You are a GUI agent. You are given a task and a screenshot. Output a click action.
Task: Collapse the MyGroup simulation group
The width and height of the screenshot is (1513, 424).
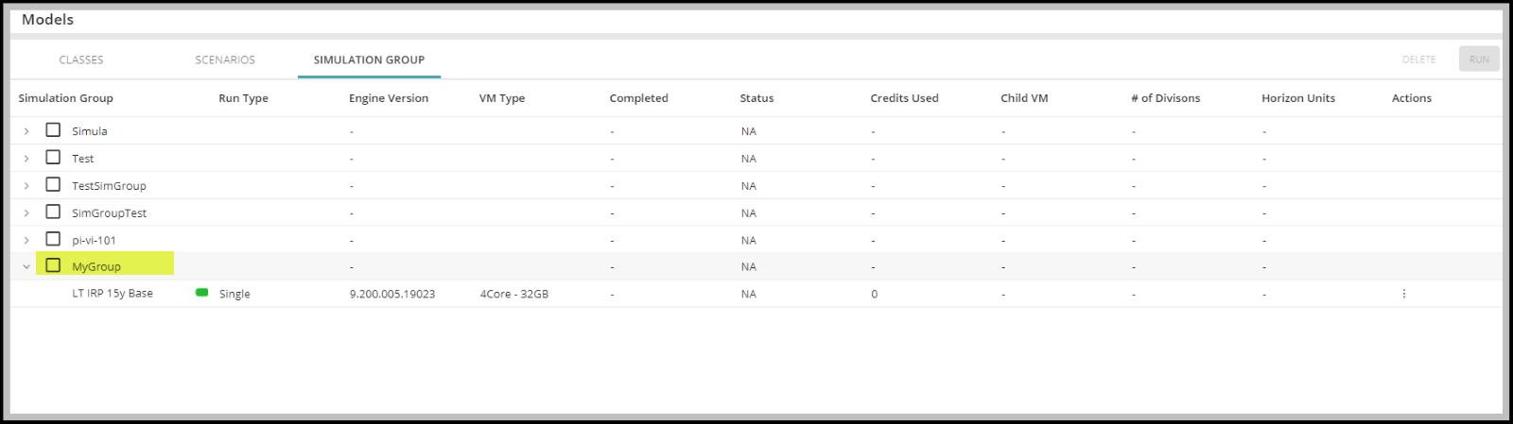pos(26,267)
